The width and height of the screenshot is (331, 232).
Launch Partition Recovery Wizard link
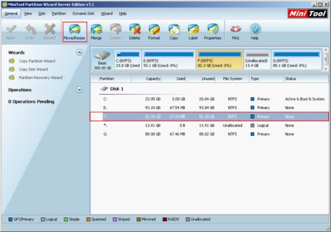pyautogui.click(x=41, y=78)
